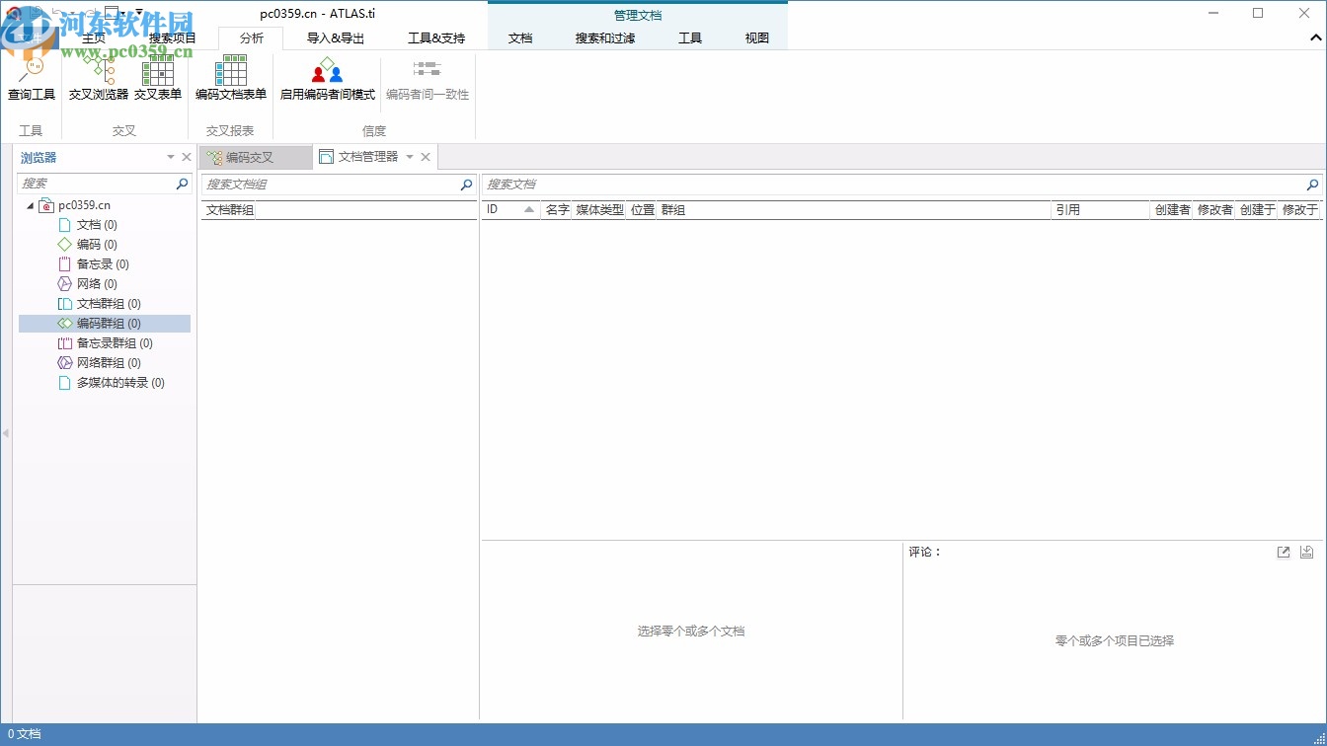Viewport: 1327px width, 746px height.
Task: Close the 文档管理器 tab
Action: pos(426,157)
